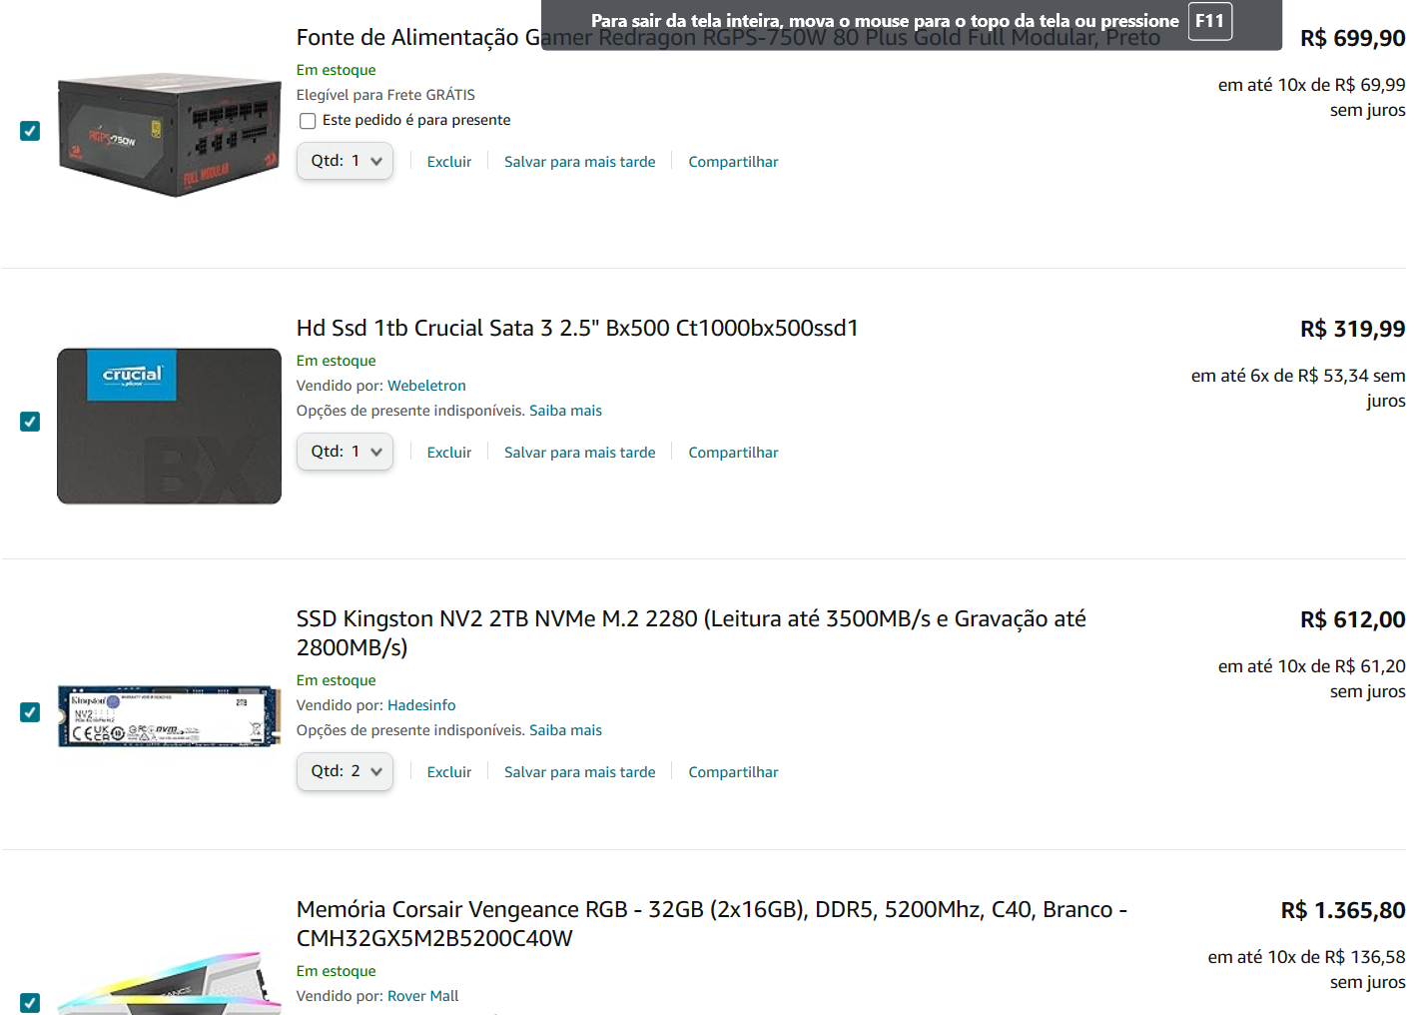Open quantity dropdown for Kingston NV2 SSD
The width and height of the screenshot is (1423, 1015).
[345, 771]
